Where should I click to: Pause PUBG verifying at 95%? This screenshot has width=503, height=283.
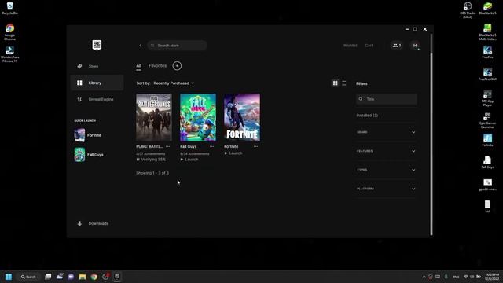[151, 160]
